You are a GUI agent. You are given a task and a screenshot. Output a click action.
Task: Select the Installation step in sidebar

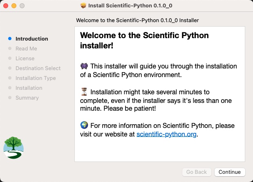29,88
